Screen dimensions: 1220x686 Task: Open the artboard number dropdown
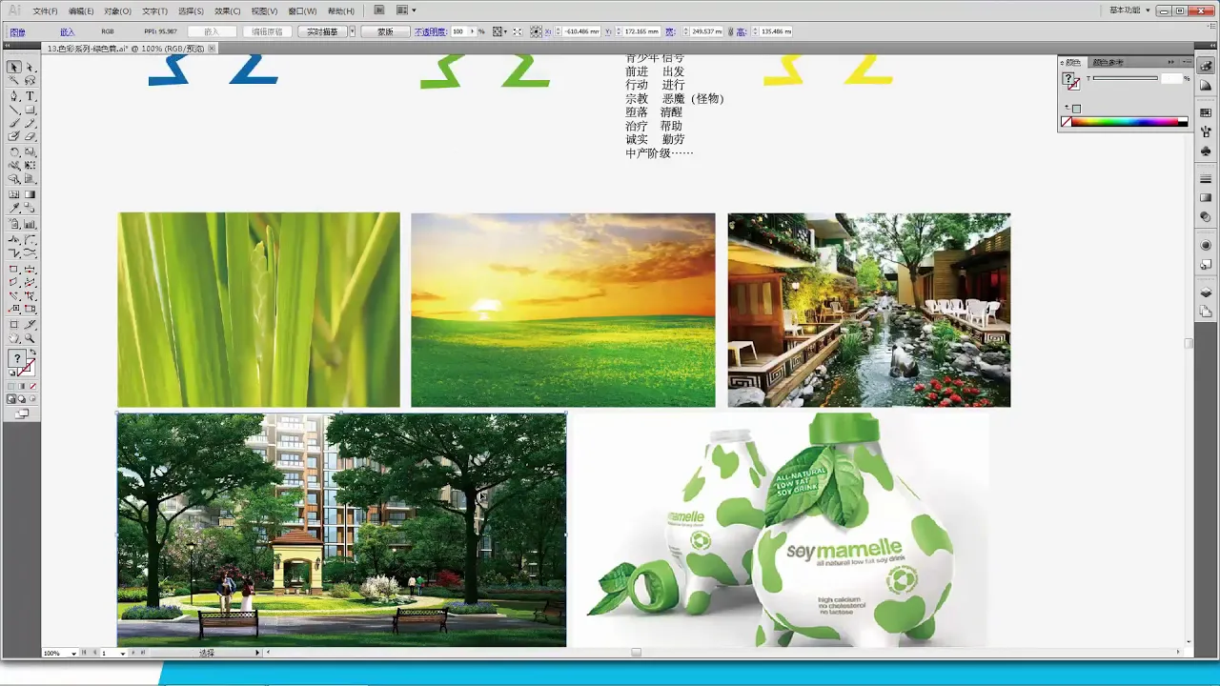[x=123, y=653]
